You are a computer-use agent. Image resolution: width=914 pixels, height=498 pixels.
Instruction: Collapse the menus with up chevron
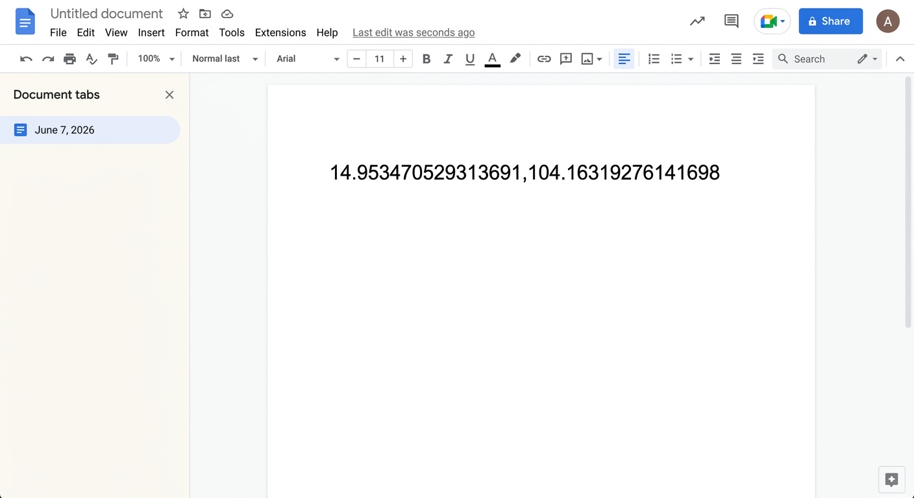[x=900, y=59]
